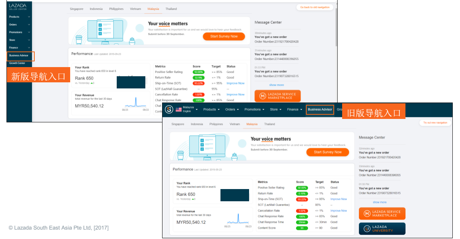Image resolution: width=460 pixels, height=239 pixels.
Task: Open the Promotions dropdown in the old-navigation top bar
Action: (x=254, y=109)
